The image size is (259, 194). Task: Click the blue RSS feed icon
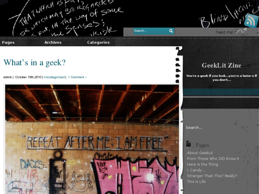click(x=251, y=21)
